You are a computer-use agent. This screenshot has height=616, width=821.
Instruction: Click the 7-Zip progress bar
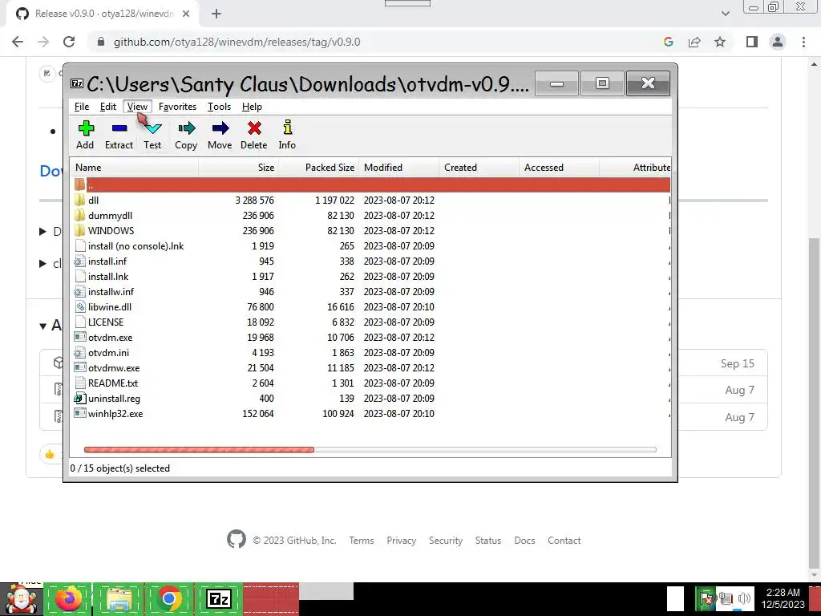[x=370, y=449]
